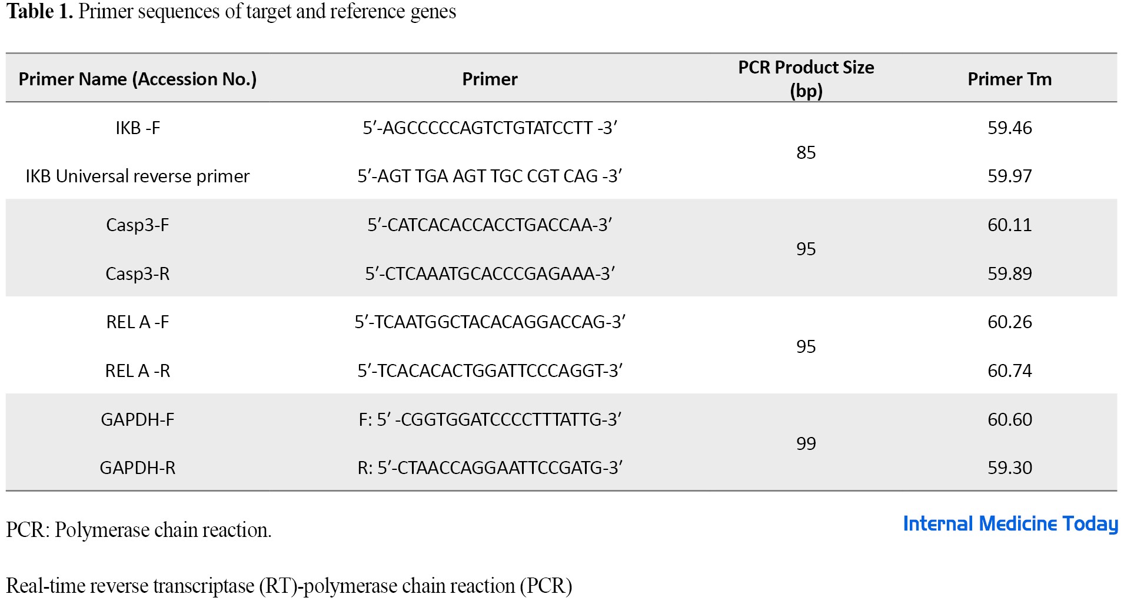1124x604 pixels.
Task: Click the PCR Product Size header
Action: point(806,78)
